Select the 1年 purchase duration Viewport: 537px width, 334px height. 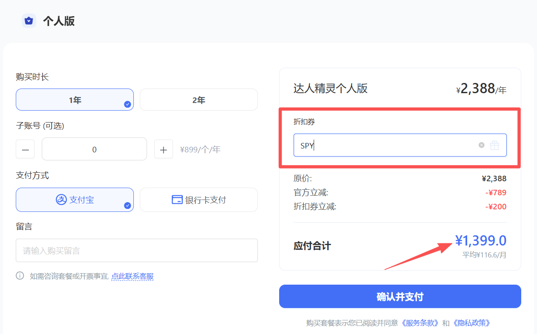pyautogui.click(x=75, y=100)
